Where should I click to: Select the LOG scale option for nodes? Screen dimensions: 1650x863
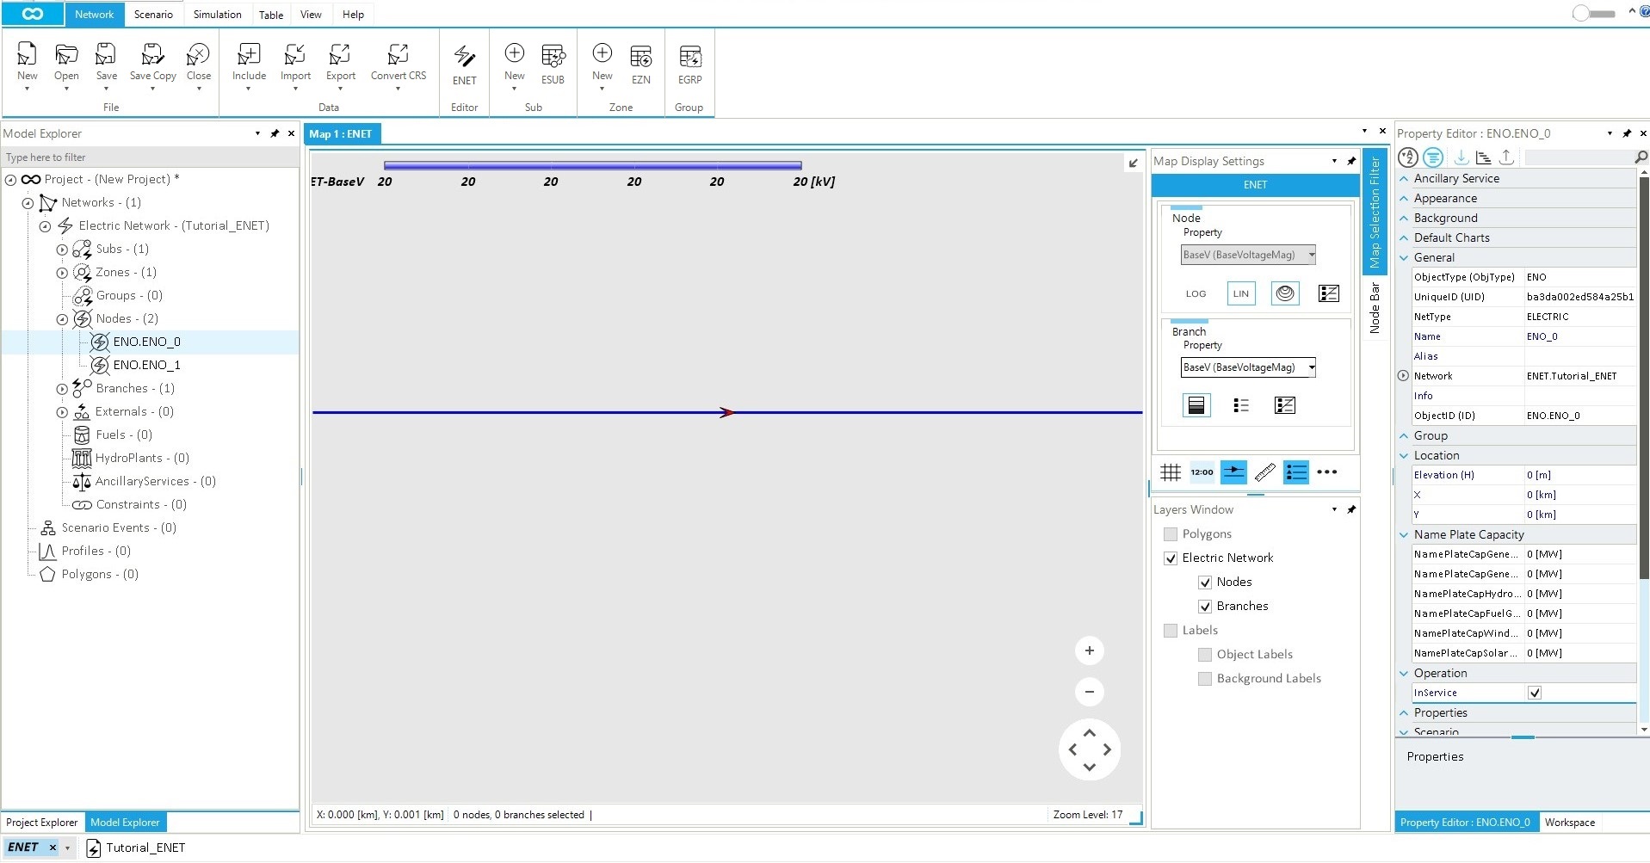1196,293
